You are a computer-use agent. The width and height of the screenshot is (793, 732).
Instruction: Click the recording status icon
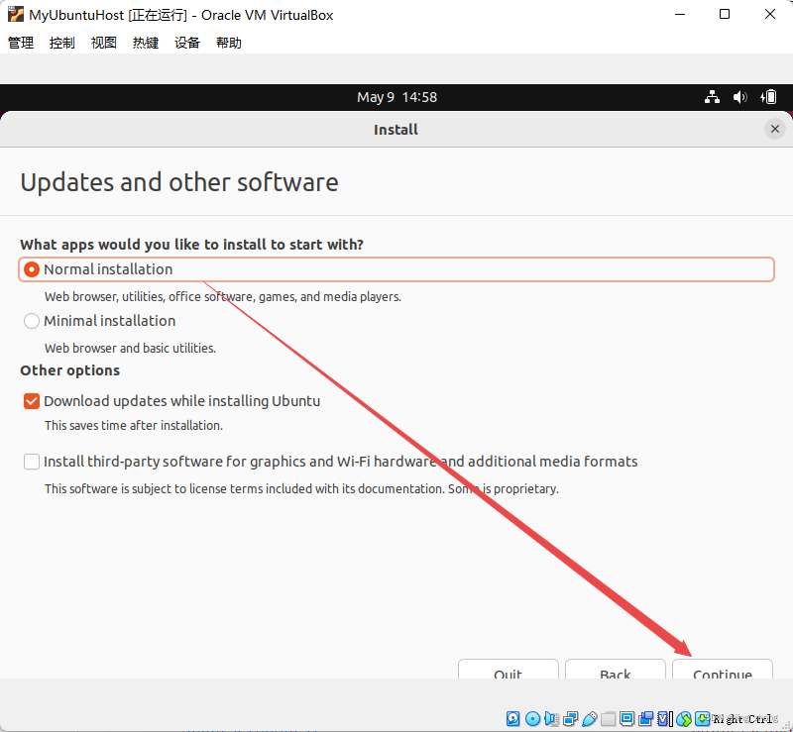(x=646, y=718)
